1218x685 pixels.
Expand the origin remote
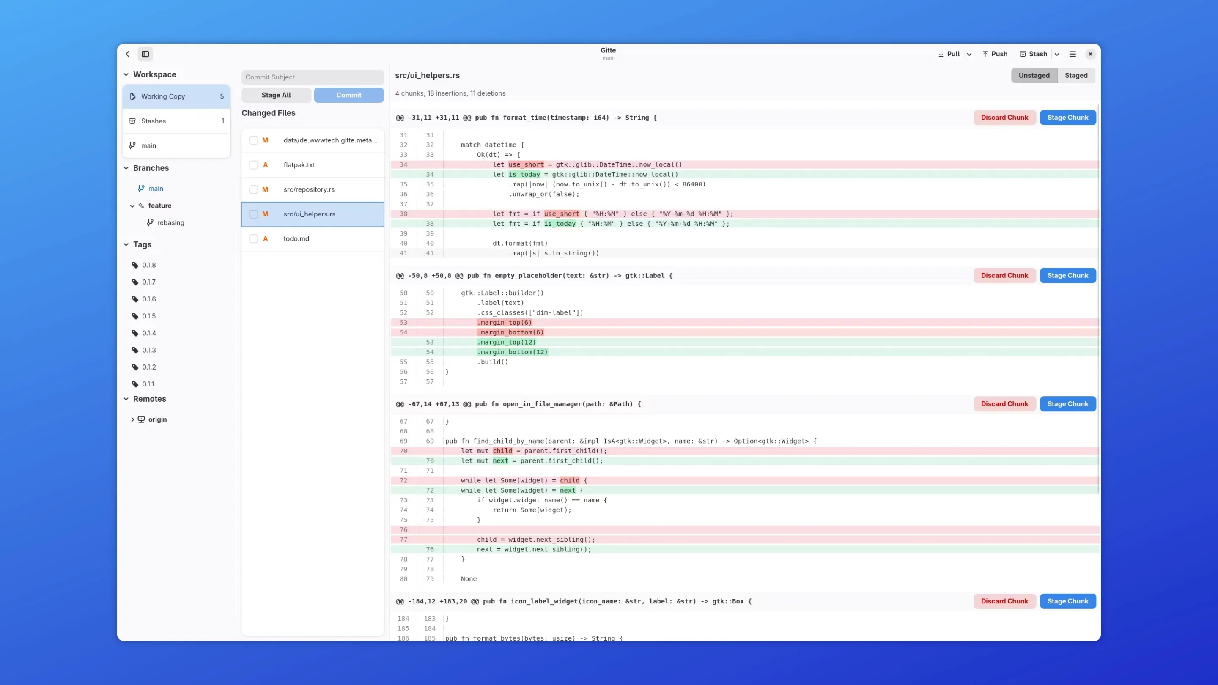click(132, 419)
